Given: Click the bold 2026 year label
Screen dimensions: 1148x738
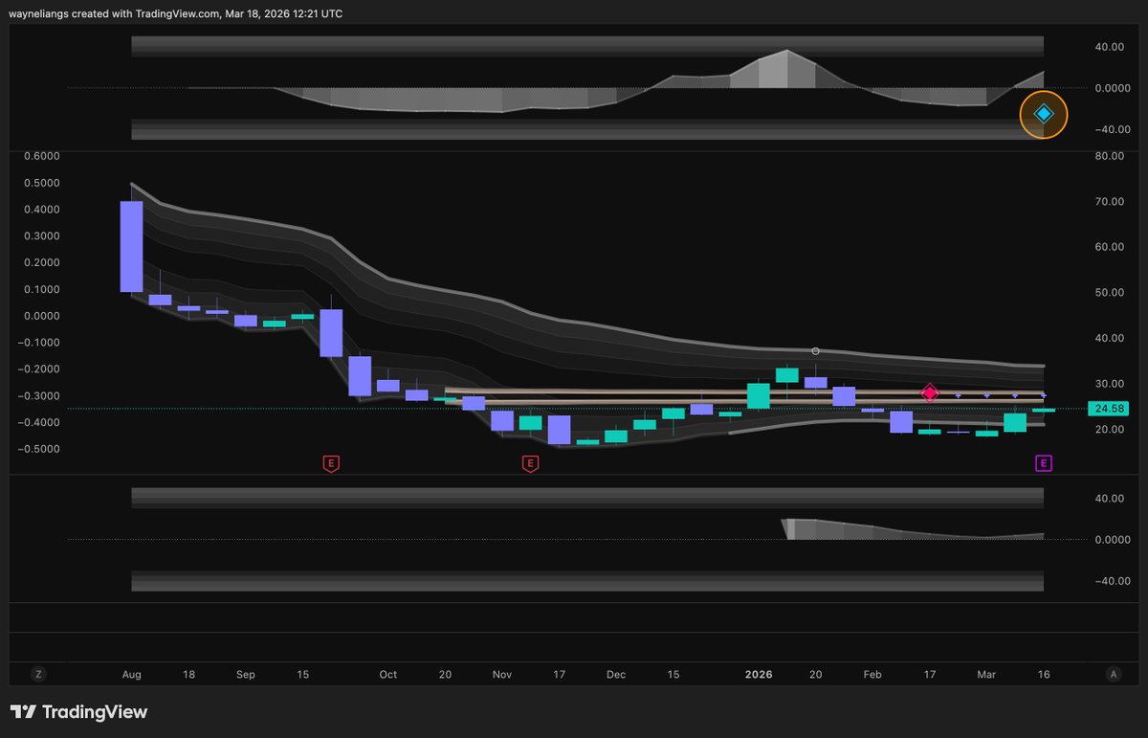Looking at the screenshot, I should pos(759,675).
